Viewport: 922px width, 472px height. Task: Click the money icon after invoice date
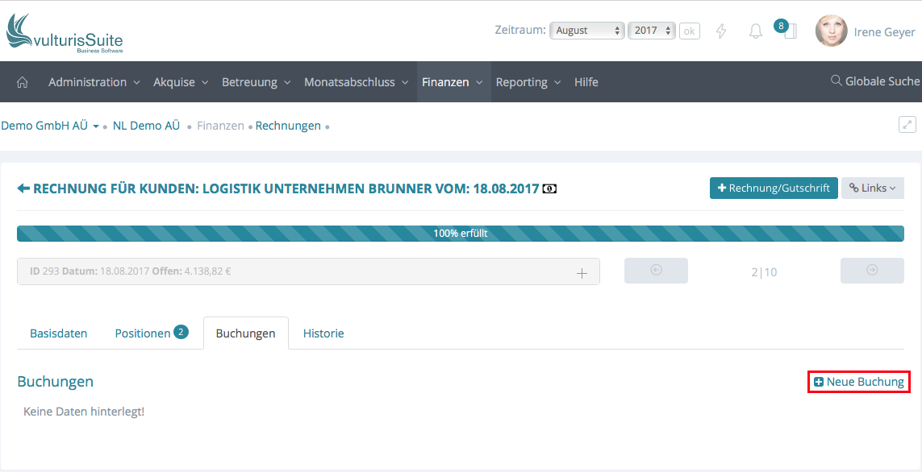550,189
